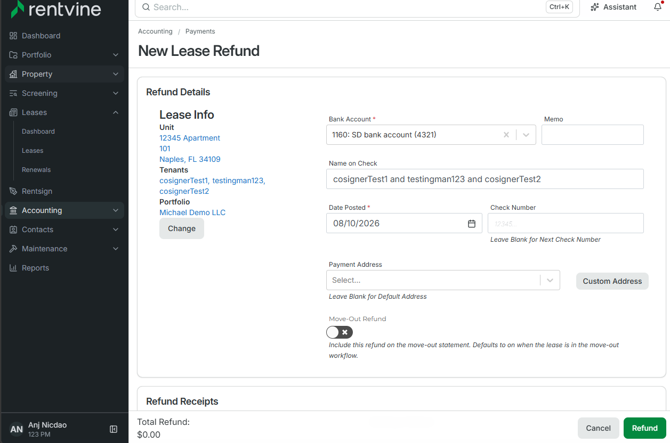The height and width of the screenshot is (443, 670).
Task: Expand the Property menu chevron
Action: [x=116, y=74]
